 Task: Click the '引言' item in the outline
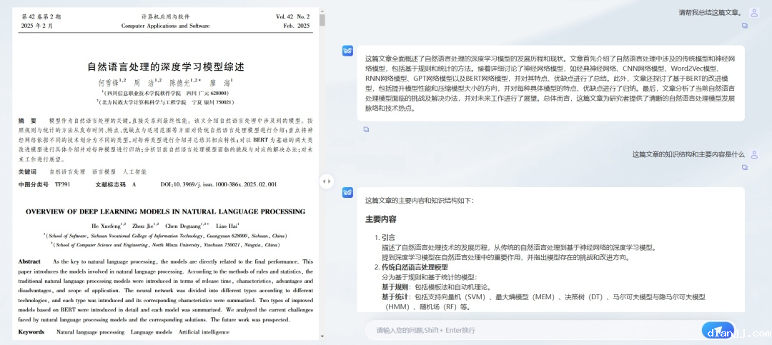coord(388,237)
